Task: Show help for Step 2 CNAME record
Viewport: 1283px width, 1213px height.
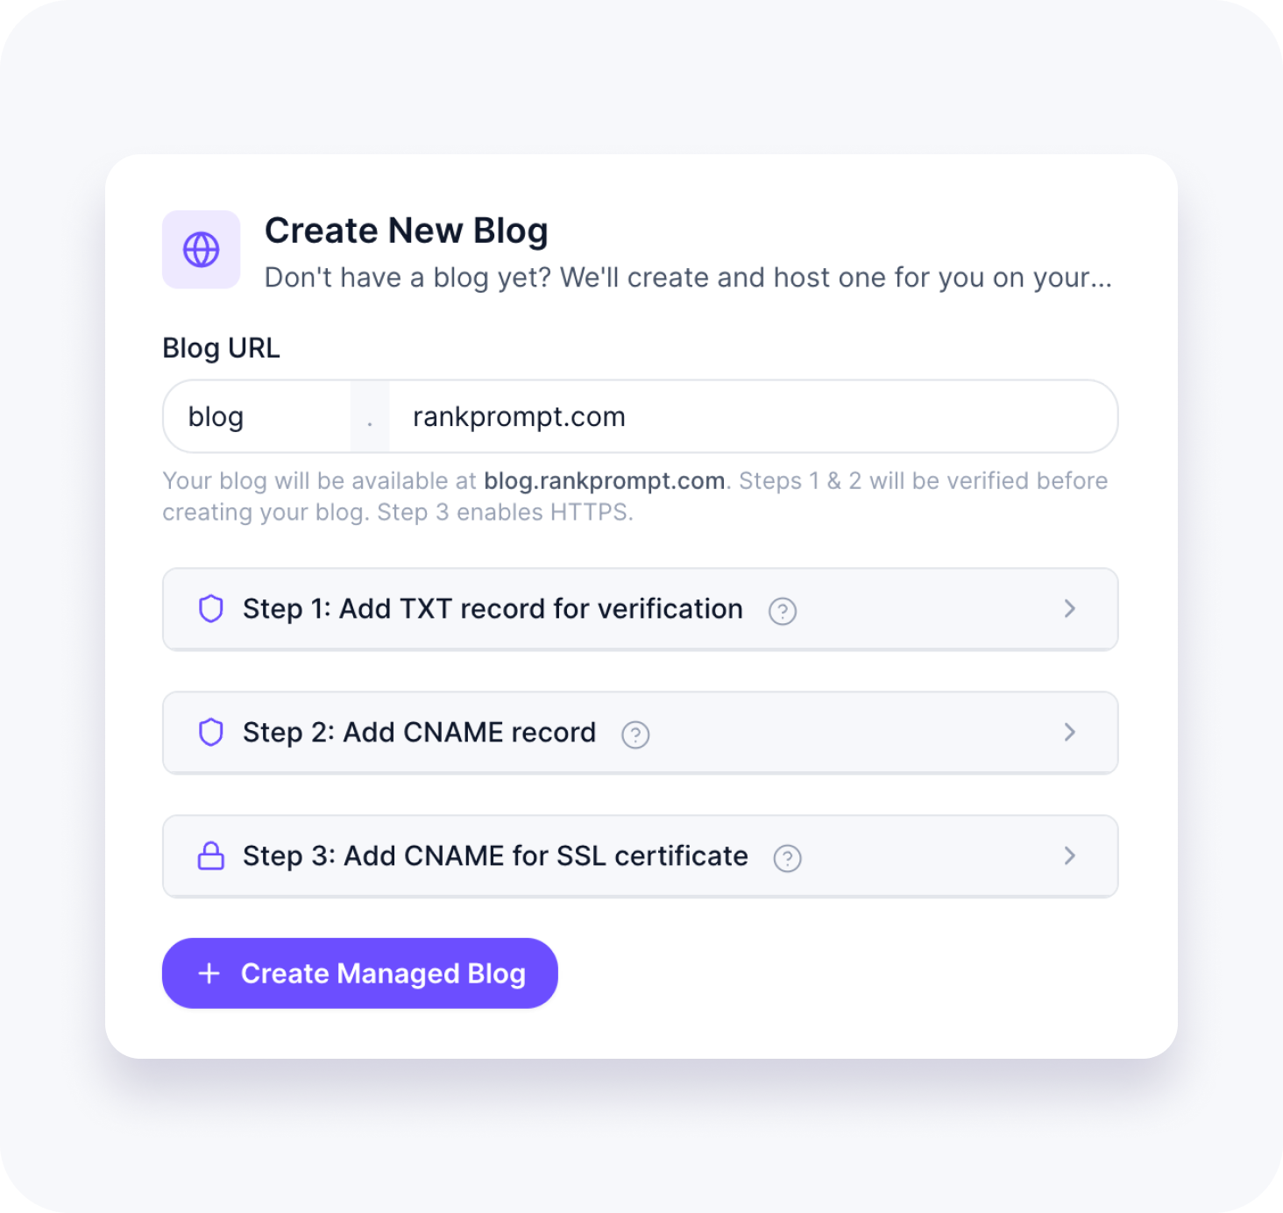Action: click(635, 734)
